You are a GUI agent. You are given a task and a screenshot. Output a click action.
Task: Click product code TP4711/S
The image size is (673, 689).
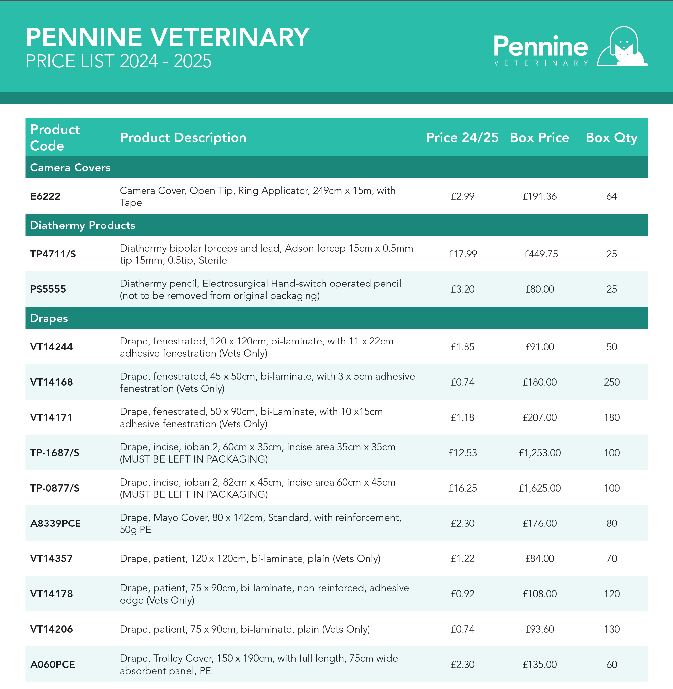point(53,254)
